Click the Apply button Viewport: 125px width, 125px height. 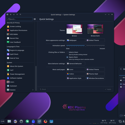[x=108, y=89]
